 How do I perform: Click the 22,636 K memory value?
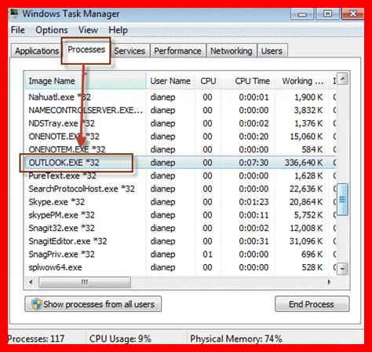pos(306,189)
